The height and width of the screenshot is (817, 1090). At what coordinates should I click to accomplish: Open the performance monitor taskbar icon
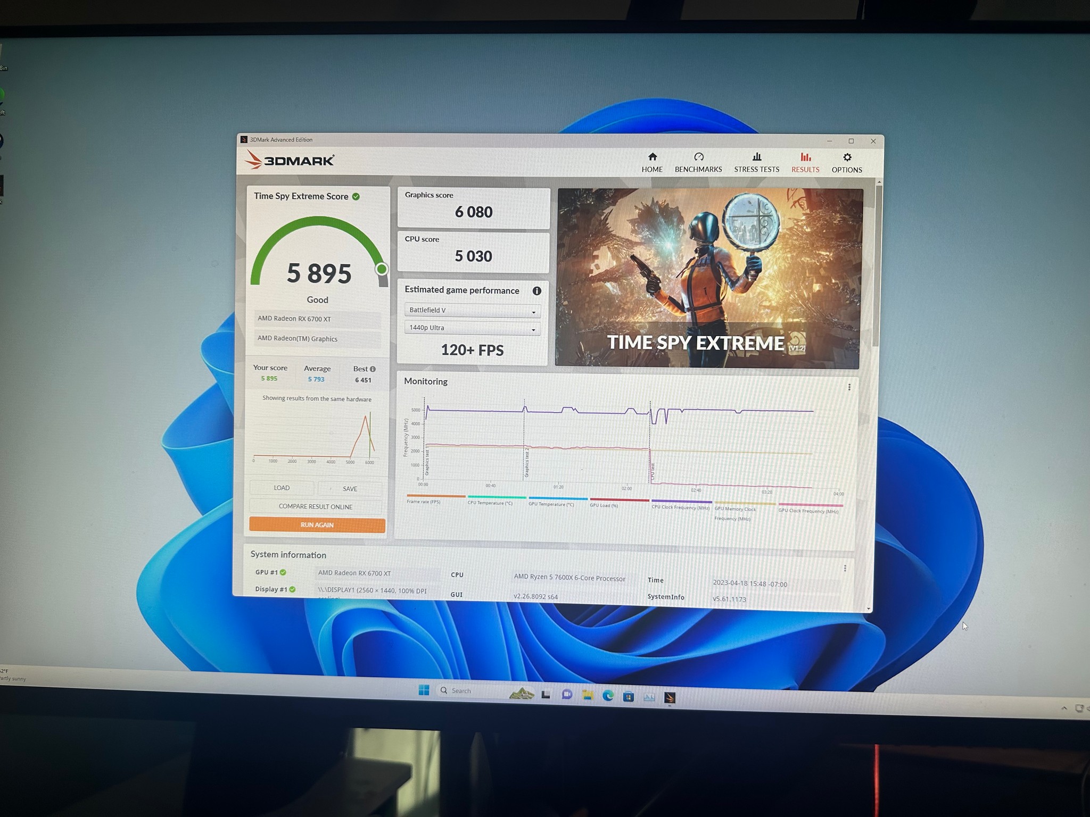coord(649,697)
